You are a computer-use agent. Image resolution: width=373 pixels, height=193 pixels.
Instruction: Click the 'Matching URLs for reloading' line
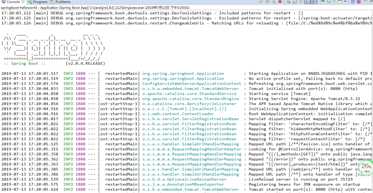tap(187, 23)
